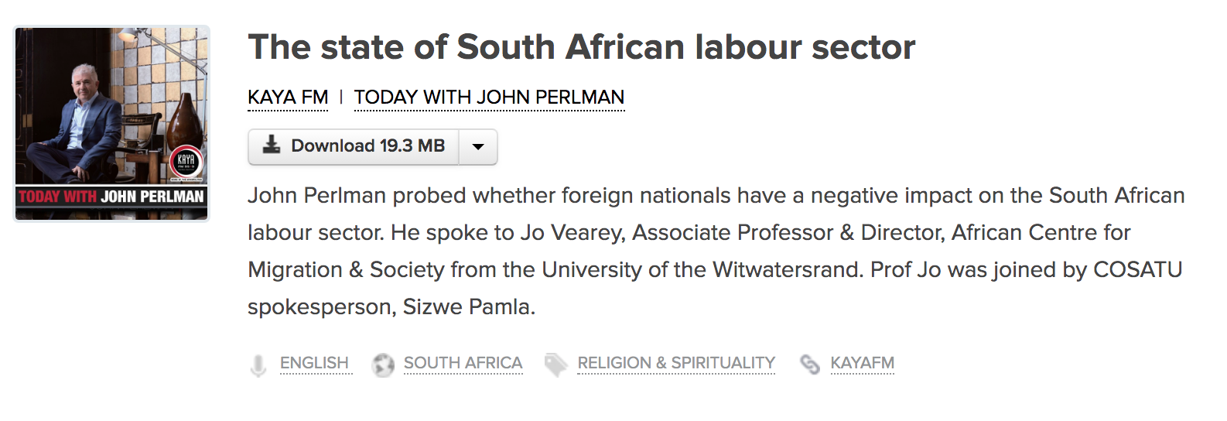Screen dimensions: 1227x421
Task: Click the episode title about the labour sector
Action: pyautogui.click(x=581, y=47)
